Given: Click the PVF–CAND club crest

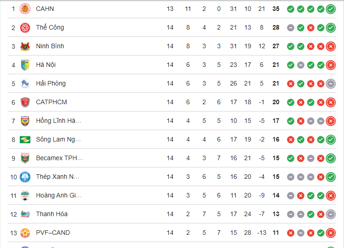Looking at the screenshot, I should coord(25,233).
